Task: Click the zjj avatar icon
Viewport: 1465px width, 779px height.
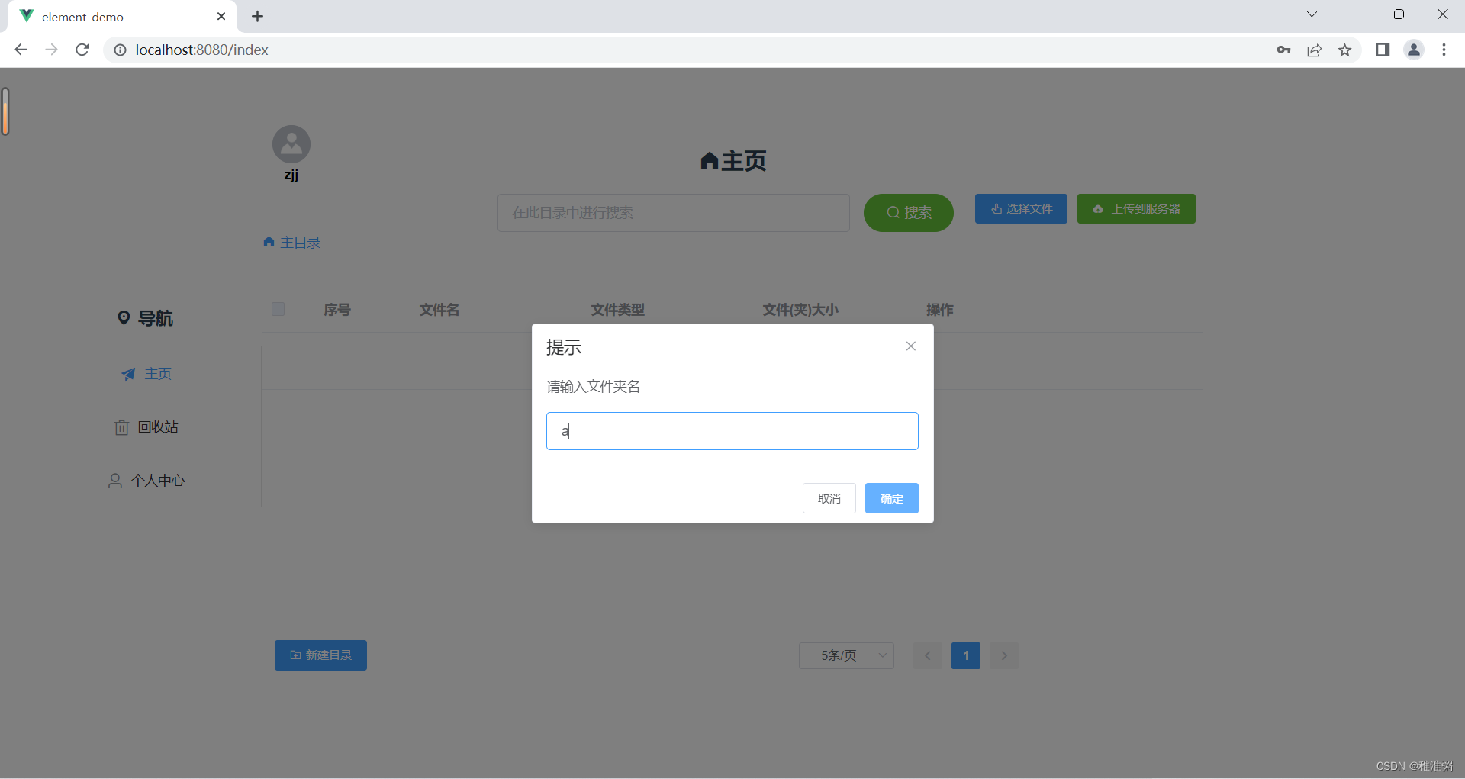Action: 291,143
